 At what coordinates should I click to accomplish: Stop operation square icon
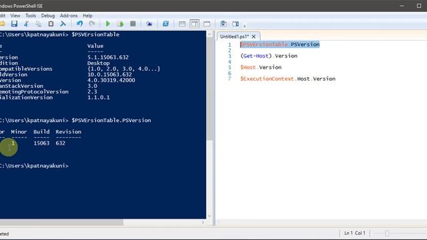[133, 24]
